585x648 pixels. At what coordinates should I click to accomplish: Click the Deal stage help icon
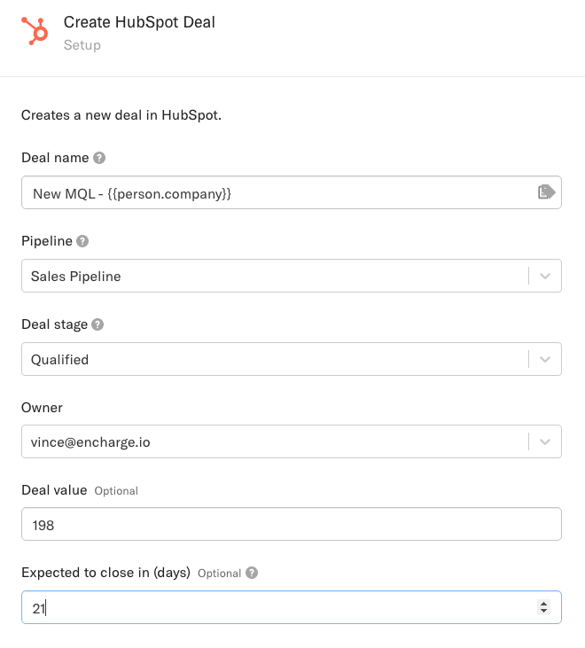[x=97, y=324]
